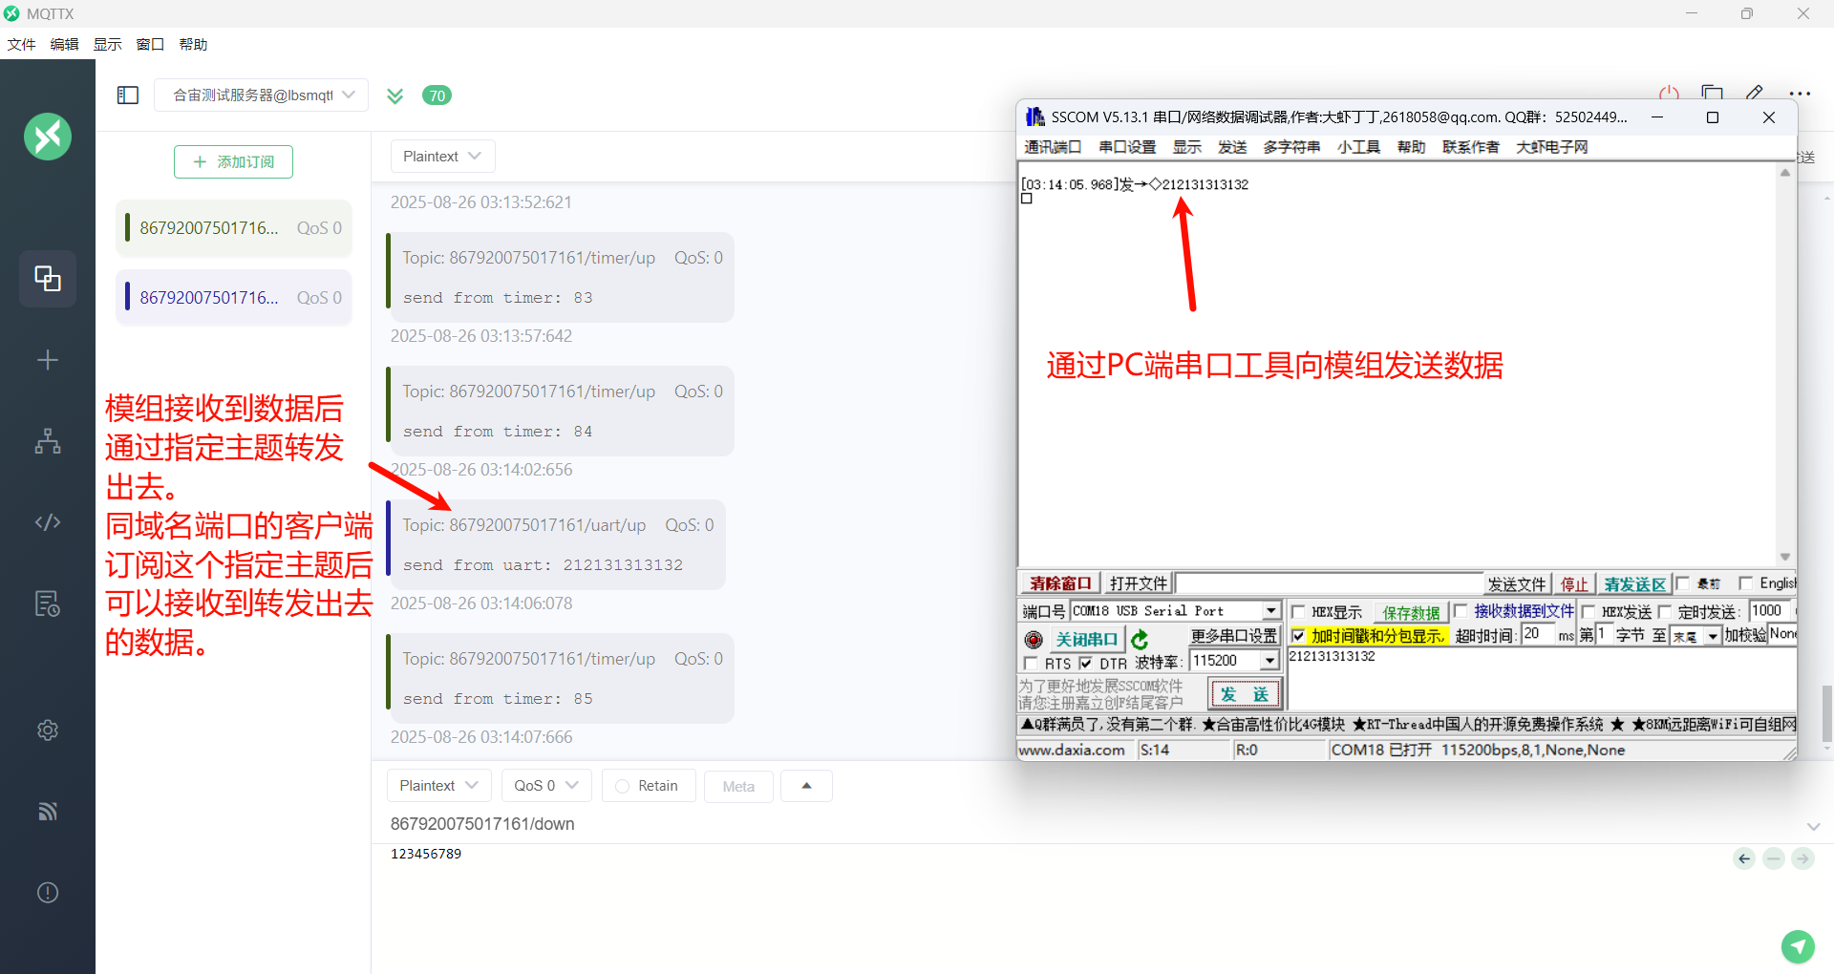
Task: Click the green double-chevron collapse icon
Action: [x=395, y=95]
